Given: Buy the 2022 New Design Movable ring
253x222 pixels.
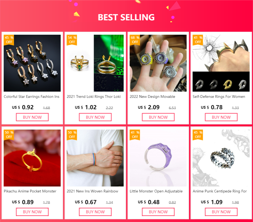Looking at the screenshot, I should [158, 117].
